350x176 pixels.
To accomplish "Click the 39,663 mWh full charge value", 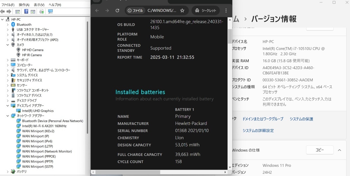I will click(188, 154).
